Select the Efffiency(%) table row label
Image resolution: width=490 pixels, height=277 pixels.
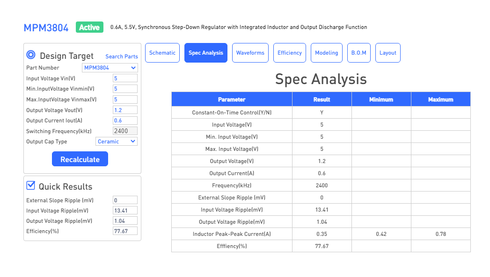click(x=232, y=246)
